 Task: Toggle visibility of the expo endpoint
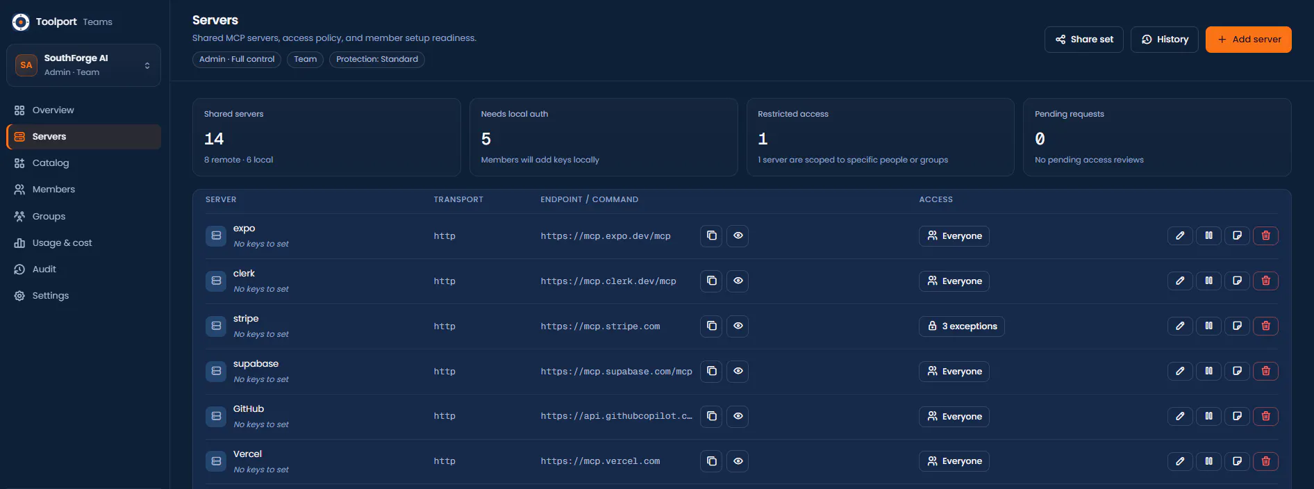738,235
